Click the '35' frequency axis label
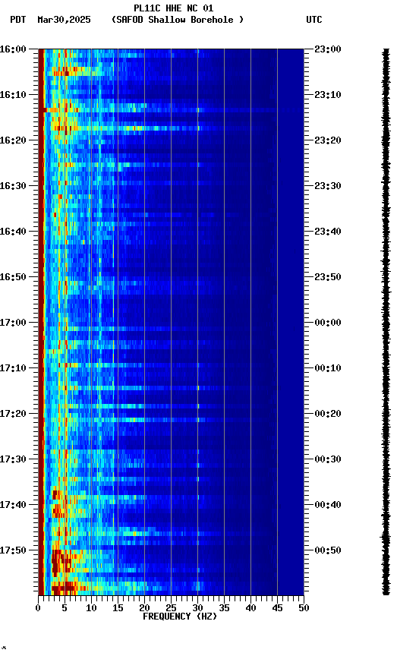 (x=224, y=608)
